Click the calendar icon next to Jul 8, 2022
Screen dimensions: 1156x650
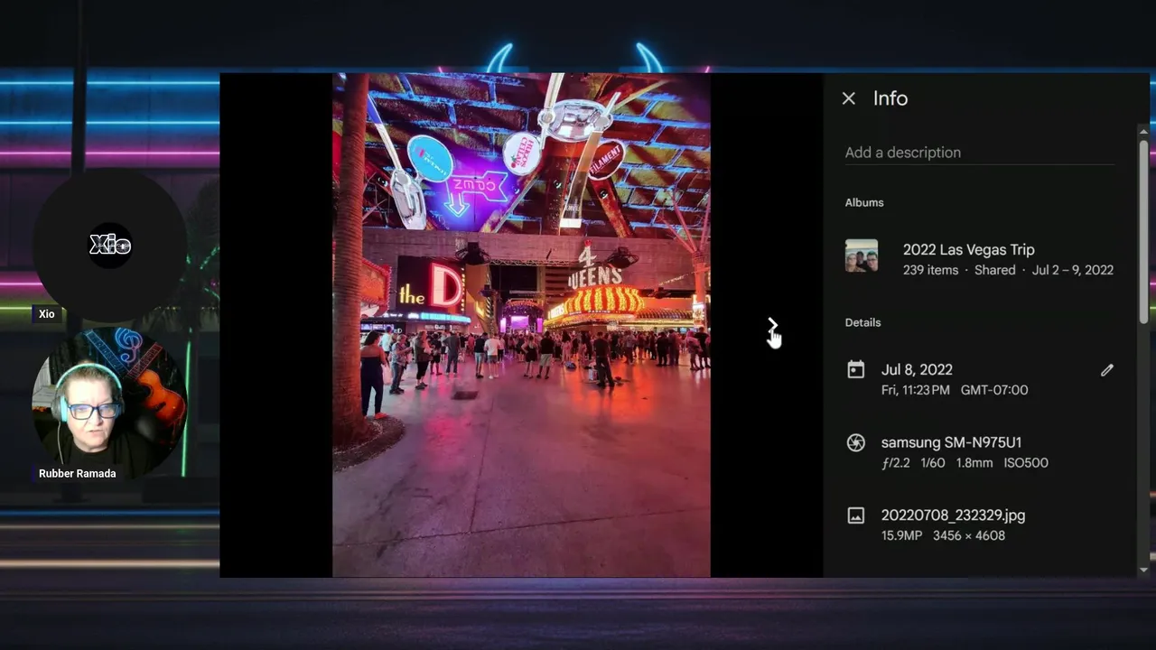(x=855, y=369)
